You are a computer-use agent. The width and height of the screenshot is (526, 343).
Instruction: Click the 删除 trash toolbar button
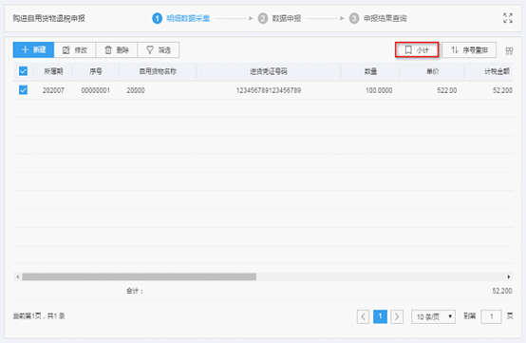pyautogui.click(x=117, y=50)
